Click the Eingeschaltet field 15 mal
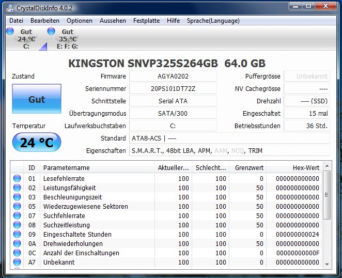The width and height of the screenshot is (342, 278). coord(307,114)
